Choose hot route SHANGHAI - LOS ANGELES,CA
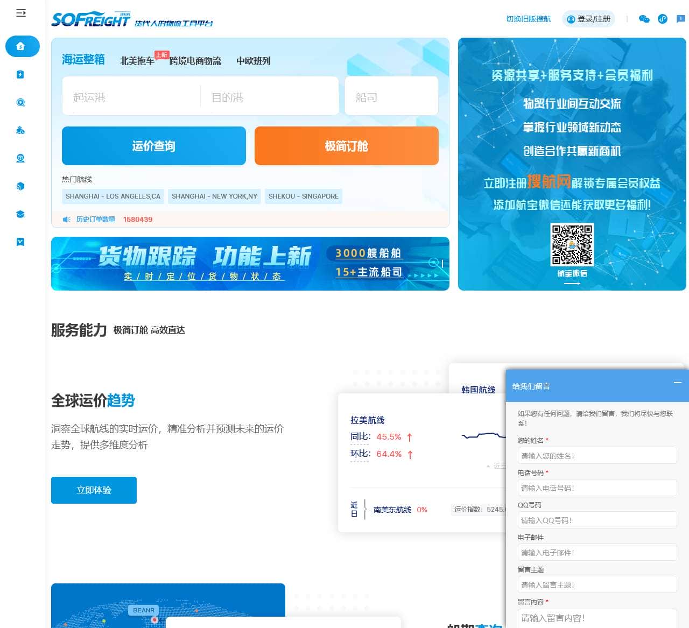The height and width of the screenshot is (628, 689). click(x=113, y=196)
